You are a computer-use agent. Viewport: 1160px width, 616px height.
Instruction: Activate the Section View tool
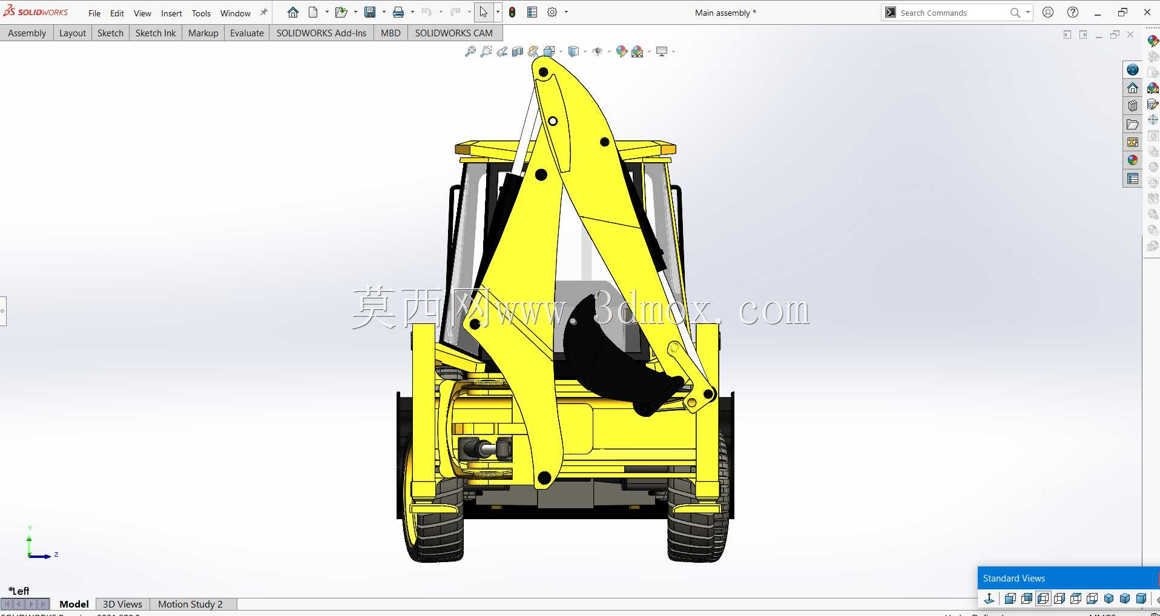pos(518,51)
